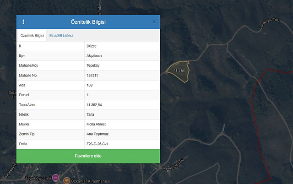Close the Öznitelik Bilgisi dialog
Image resolution: width=293 pixels, height=184 pixels.
[x=154, y=22]
